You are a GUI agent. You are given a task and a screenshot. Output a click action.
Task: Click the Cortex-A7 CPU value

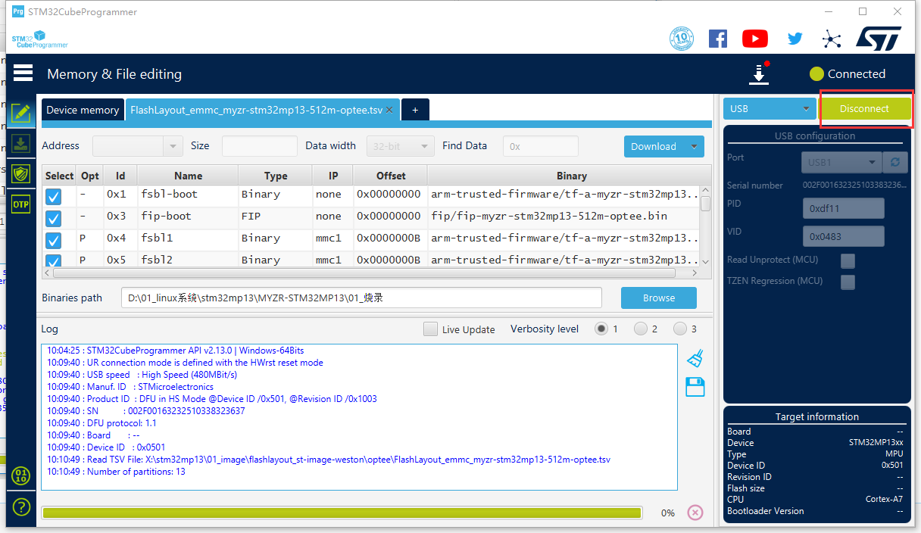pyautogui.click(x=884, y=499)
